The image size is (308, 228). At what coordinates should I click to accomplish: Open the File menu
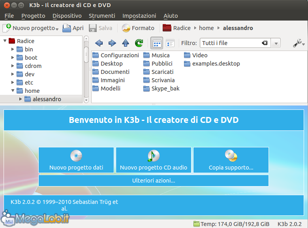click(x=9, y=16)
